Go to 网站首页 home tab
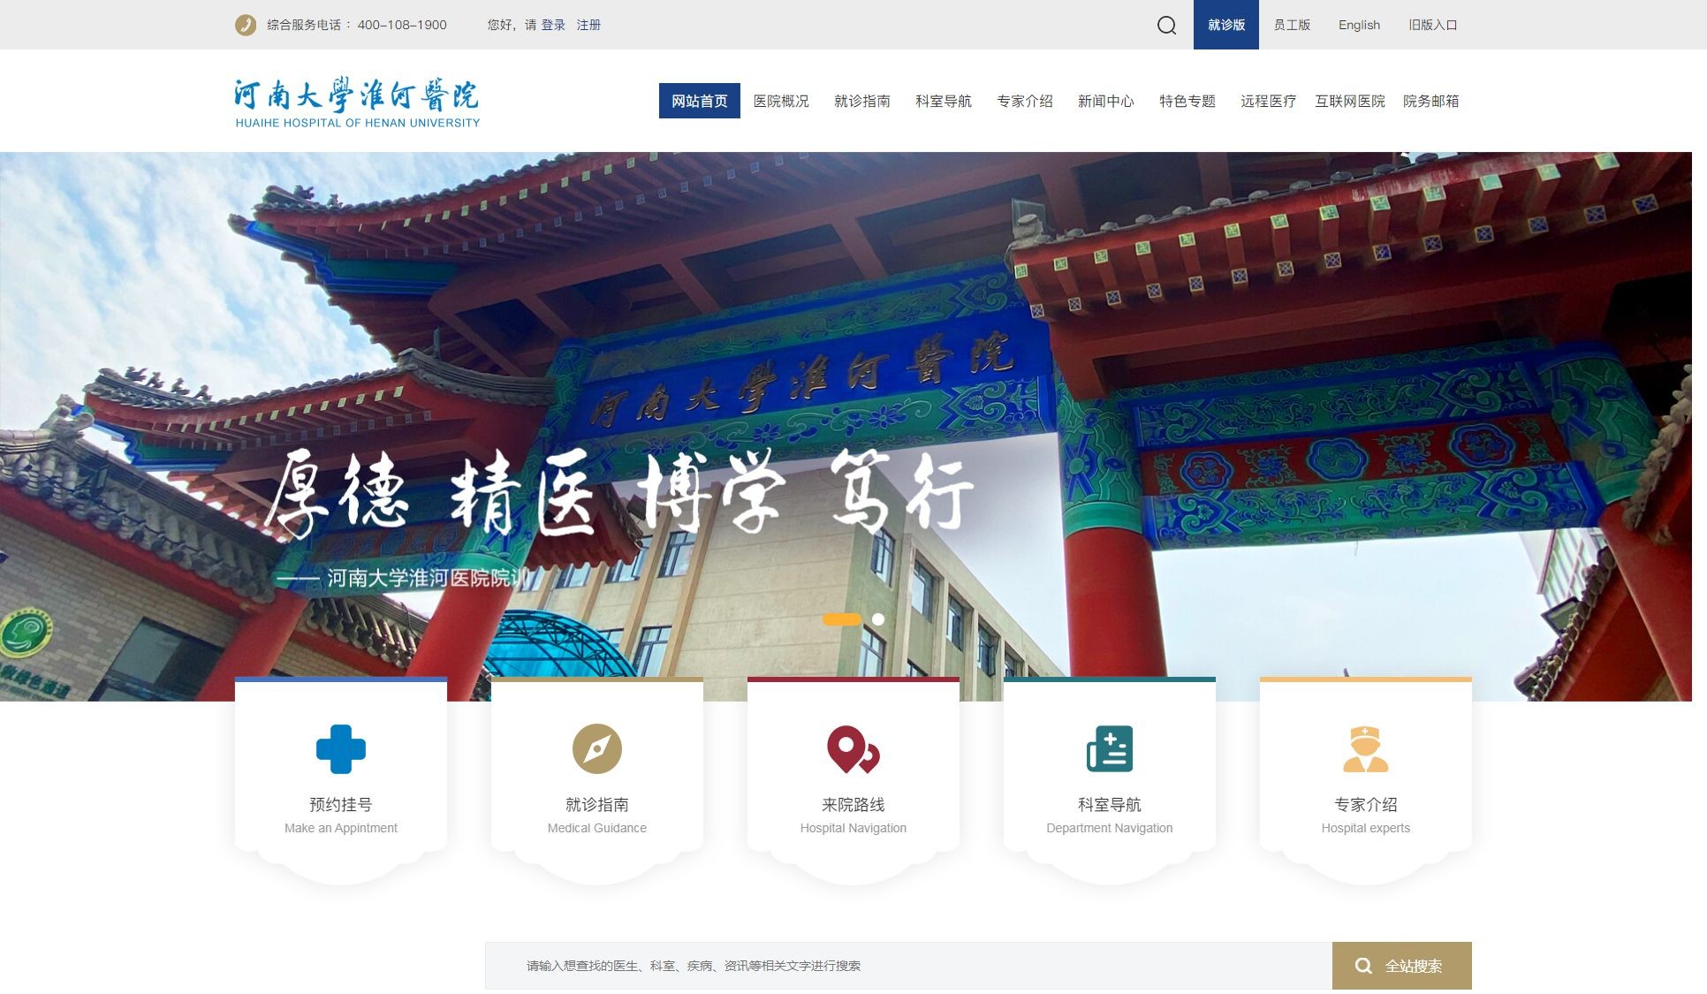This screenshot has width=1707, height=994. pyautogui.click(x=699, y=102)
